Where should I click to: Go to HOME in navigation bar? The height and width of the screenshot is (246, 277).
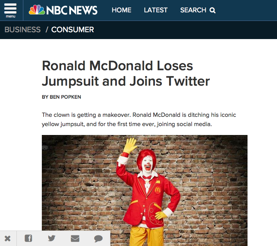(122, 10)
